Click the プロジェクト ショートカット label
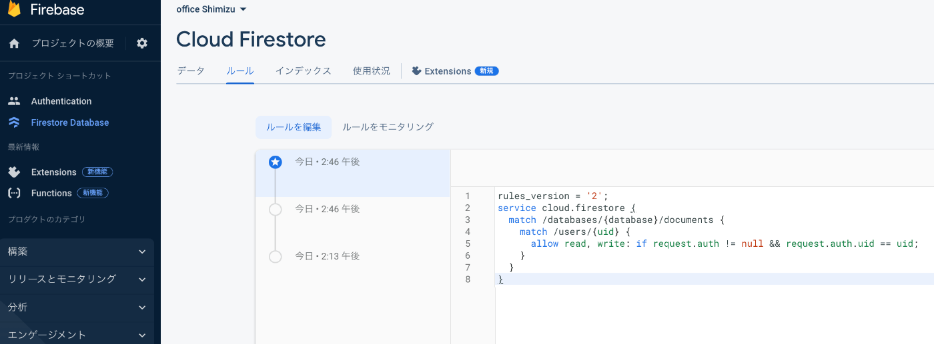The width and height of the screenshot is (934, 344). pyautogui.click(x=59, y=76)
